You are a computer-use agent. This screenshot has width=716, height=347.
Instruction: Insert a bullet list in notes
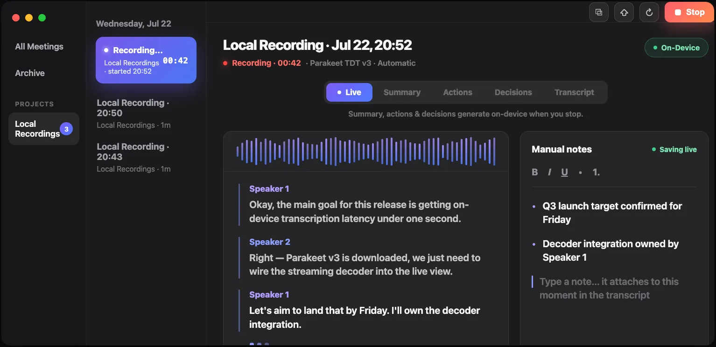tap(580, 172)
